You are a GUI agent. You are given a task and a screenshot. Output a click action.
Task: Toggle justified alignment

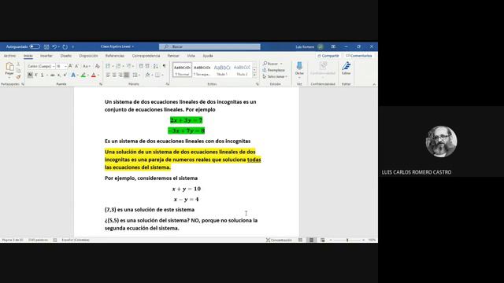click(x=126, y=75)
